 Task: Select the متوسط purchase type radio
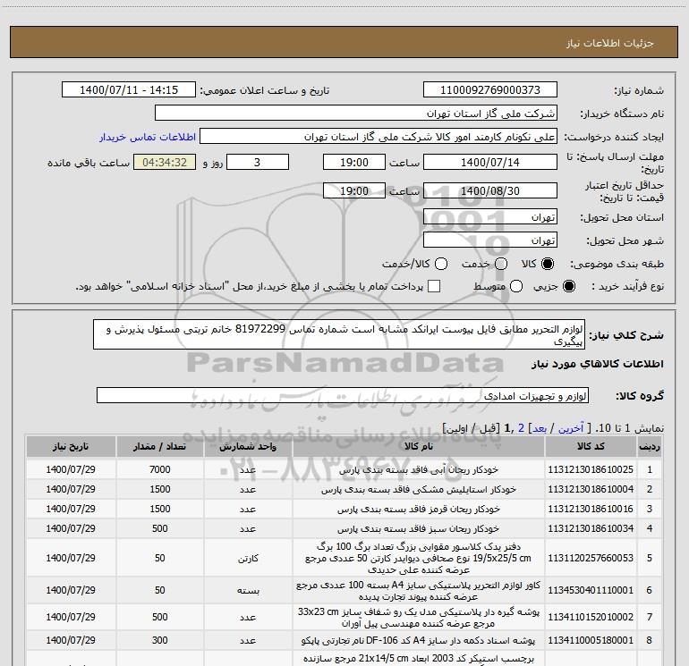tap(516, 286)
